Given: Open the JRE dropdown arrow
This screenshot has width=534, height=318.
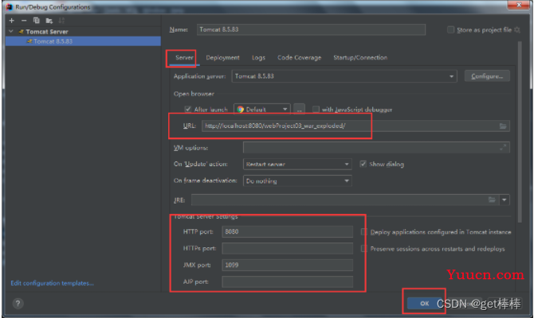Looking at the screenshot, I should [505, 200].
